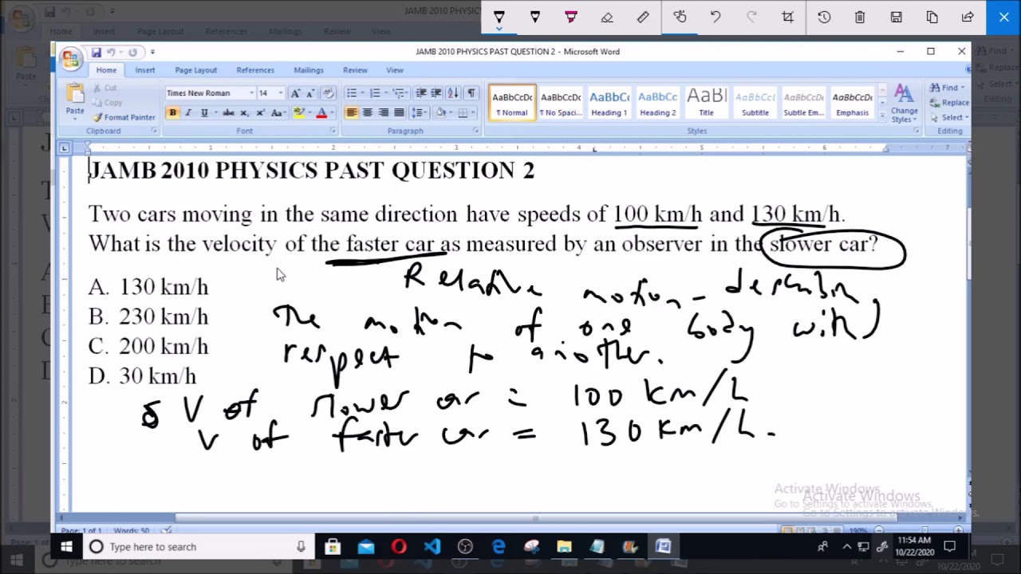Open Change Styles menu
The image size is (1021, 574).
pyautogui.click(x=904, y=103)
